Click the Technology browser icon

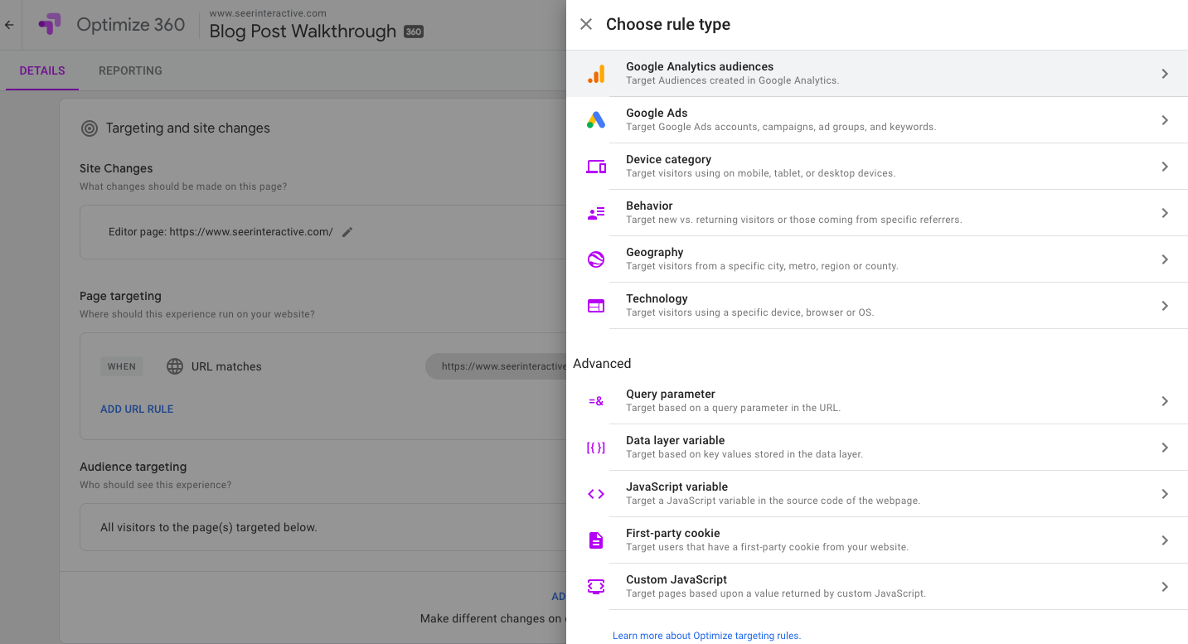[x=596, y=306]
